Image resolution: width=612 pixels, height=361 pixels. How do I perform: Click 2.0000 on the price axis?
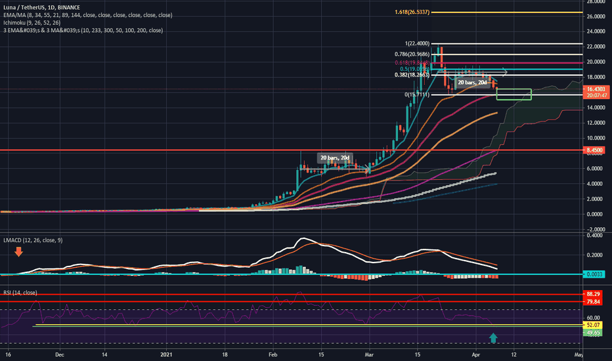(596, 199)
